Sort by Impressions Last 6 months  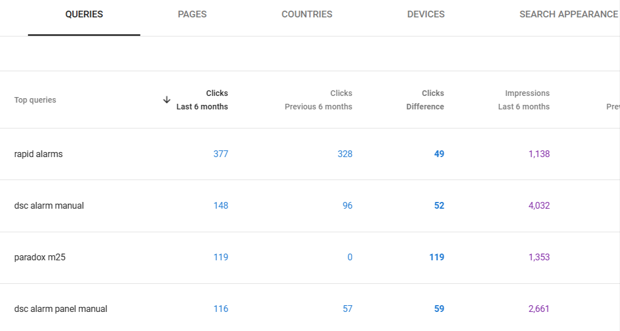pos(524,100)
